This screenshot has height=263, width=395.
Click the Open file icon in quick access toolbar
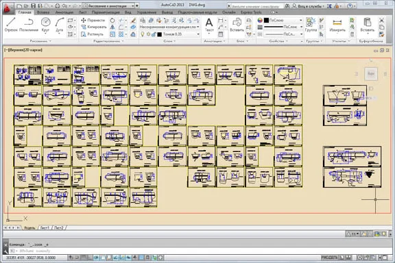click(26, 5)
